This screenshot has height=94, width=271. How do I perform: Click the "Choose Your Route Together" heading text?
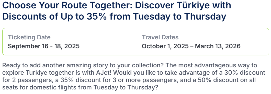pyautogui.click(x=67, y=6)
